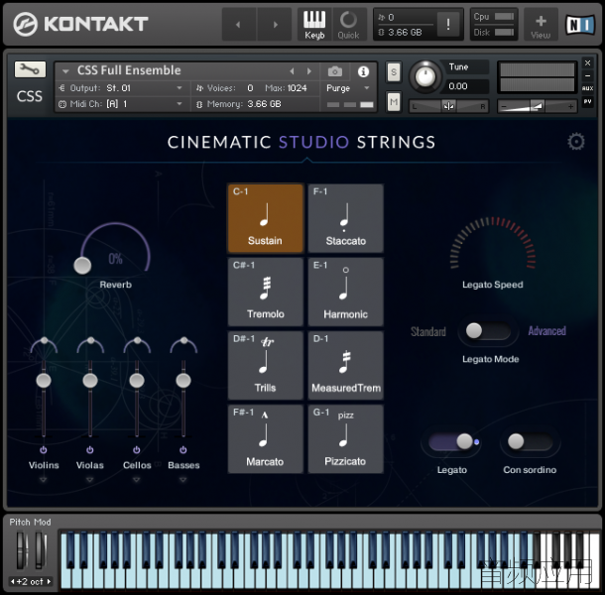Click the Max voices 1024 value
This screenshot has width=605, height=595.
click(297, 88)
